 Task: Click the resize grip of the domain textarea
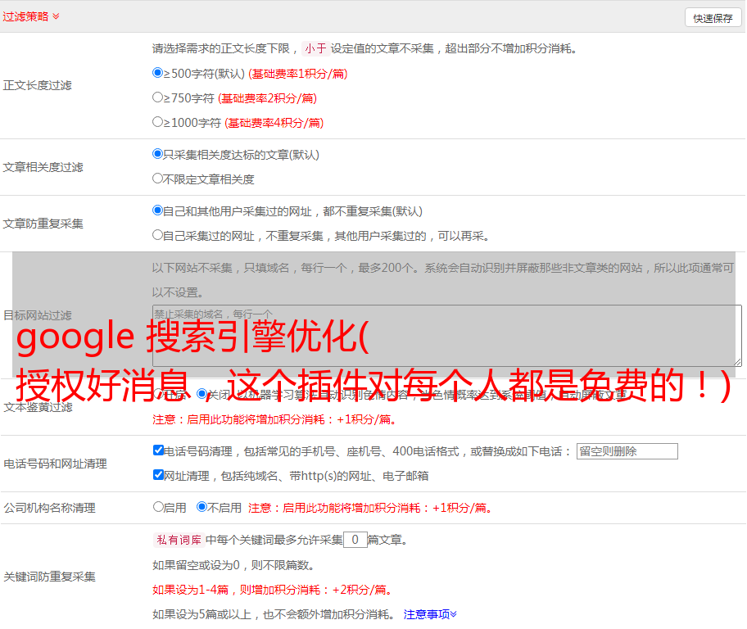[737, 362]
